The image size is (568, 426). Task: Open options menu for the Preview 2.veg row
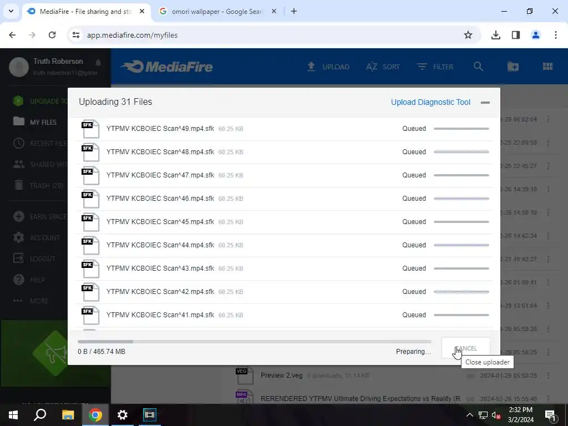click(548, 376)
